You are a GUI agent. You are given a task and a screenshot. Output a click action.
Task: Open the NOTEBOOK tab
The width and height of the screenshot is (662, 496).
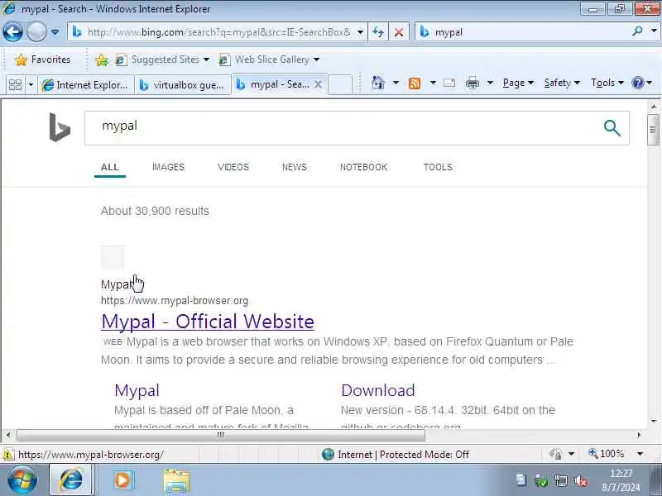363,167
